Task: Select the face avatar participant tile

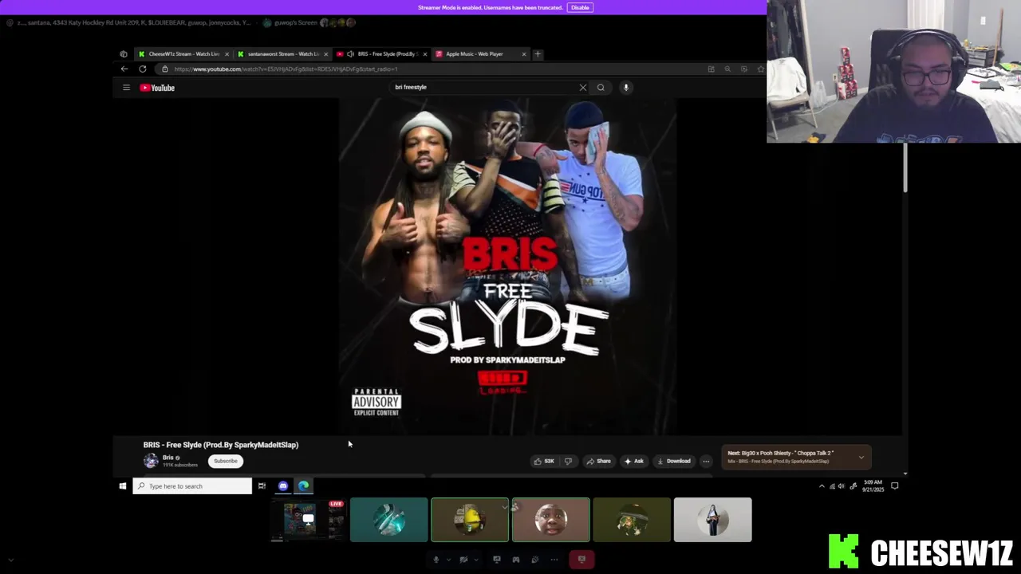Action: (551, 520)
